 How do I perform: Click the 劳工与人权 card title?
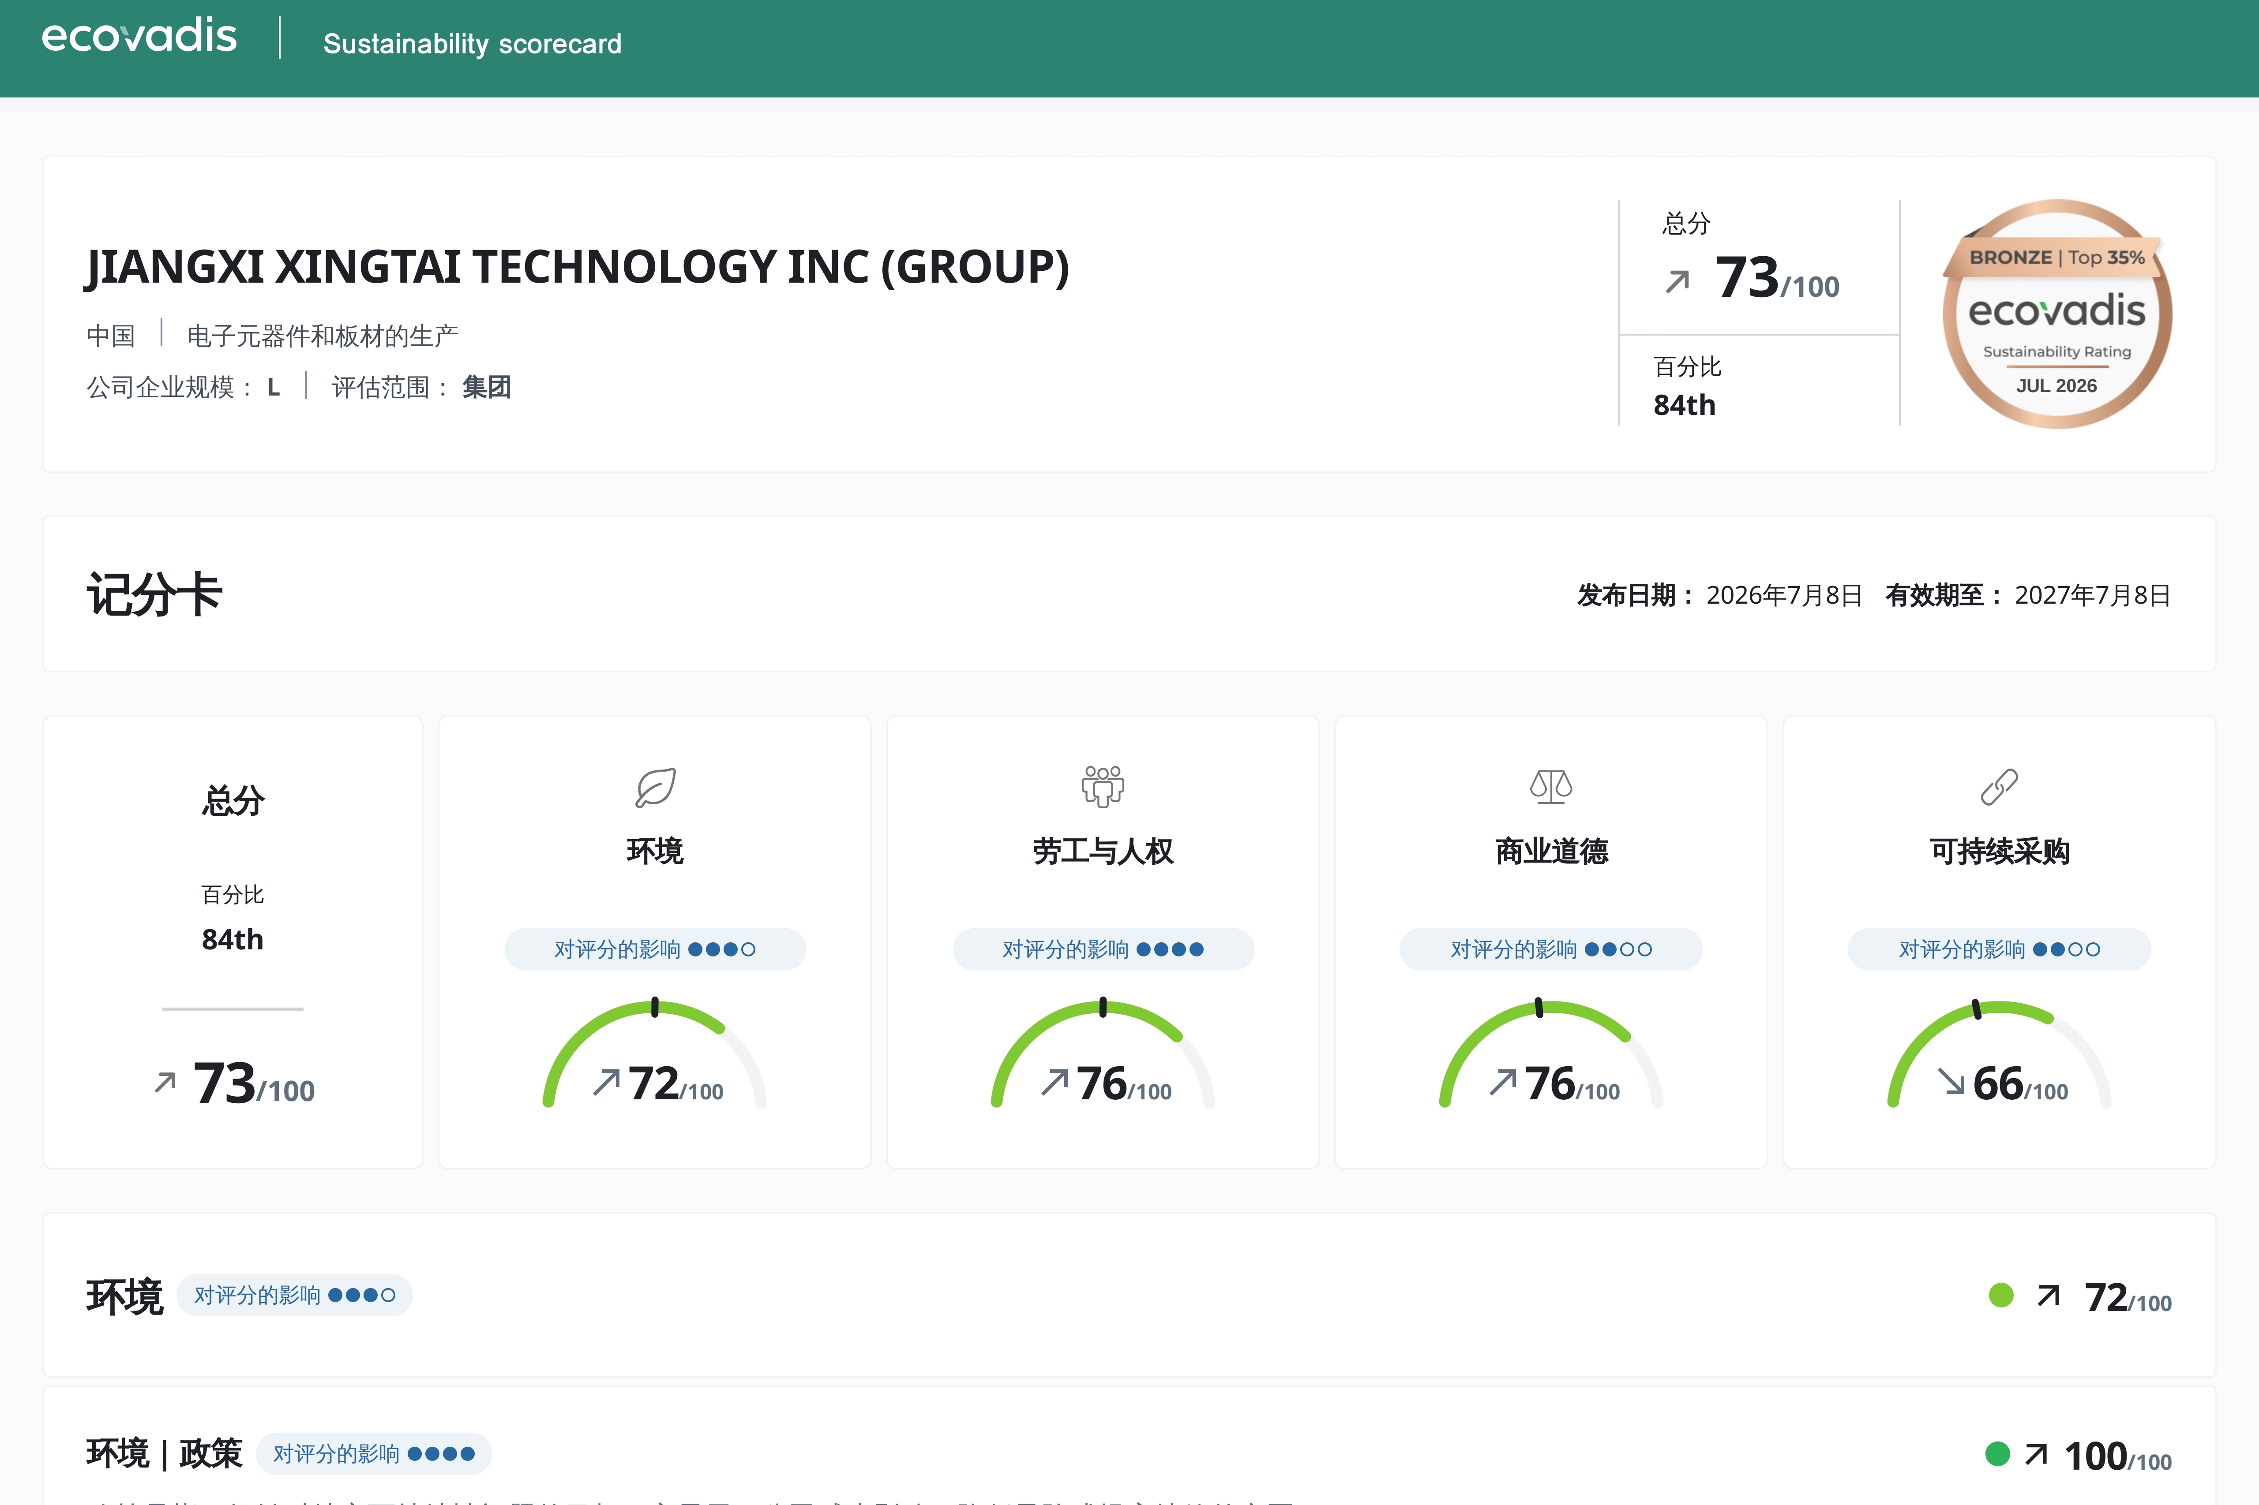1103,851
